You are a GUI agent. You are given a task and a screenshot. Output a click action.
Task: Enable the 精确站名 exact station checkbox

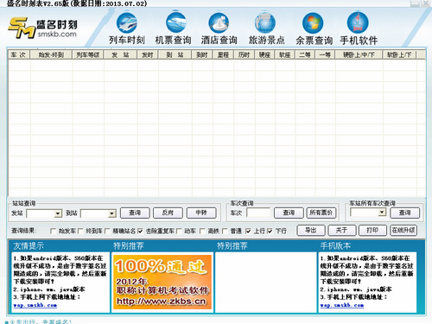pos(107,231)
